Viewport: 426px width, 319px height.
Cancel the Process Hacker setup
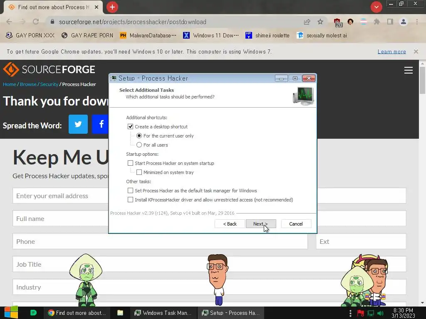[x=296, y=224]
